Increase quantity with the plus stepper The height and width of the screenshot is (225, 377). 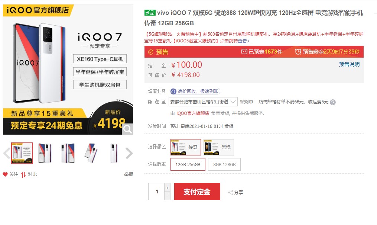click(x=167, y=188)
